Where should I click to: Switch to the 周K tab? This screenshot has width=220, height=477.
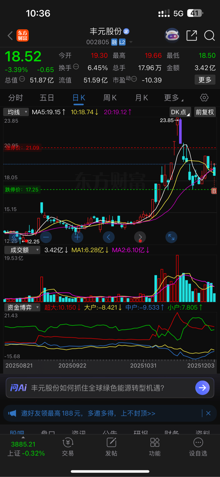[x=110, y=98]
